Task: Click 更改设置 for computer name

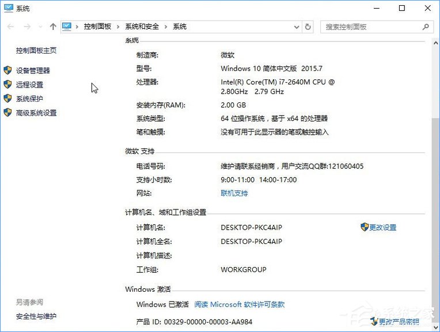Action: click(x=383, y=227)
